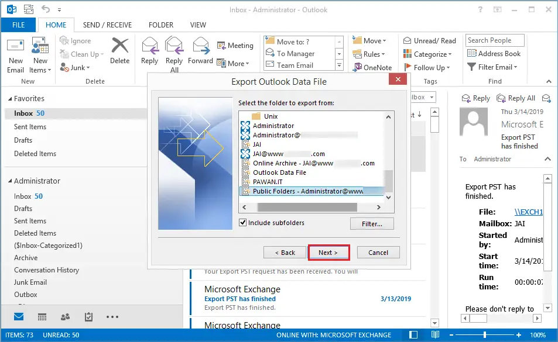Click Reply All in the ribbon

[x=174, y=55]
